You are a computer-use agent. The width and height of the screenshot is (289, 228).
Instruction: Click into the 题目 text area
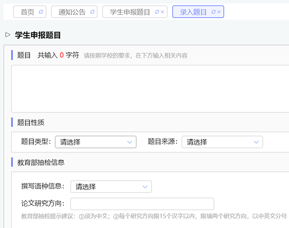click(150, 88)
